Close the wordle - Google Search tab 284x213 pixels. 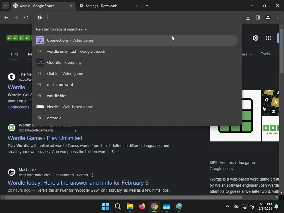click(71, 6)
